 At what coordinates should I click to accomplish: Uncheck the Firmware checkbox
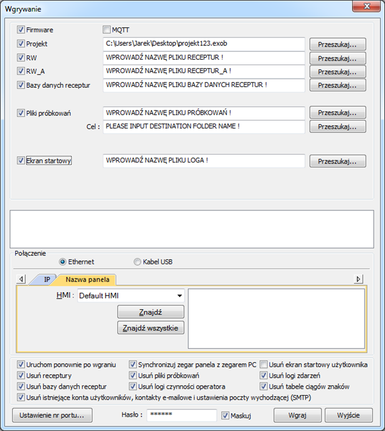click(21, 29)
